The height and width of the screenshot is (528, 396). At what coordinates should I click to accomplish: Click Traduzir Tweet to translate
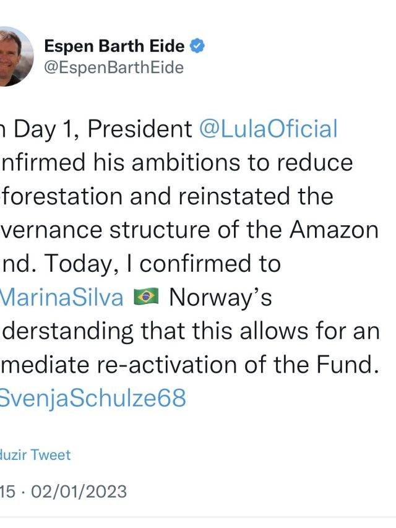pyautogui.click(x=36, y=455)
